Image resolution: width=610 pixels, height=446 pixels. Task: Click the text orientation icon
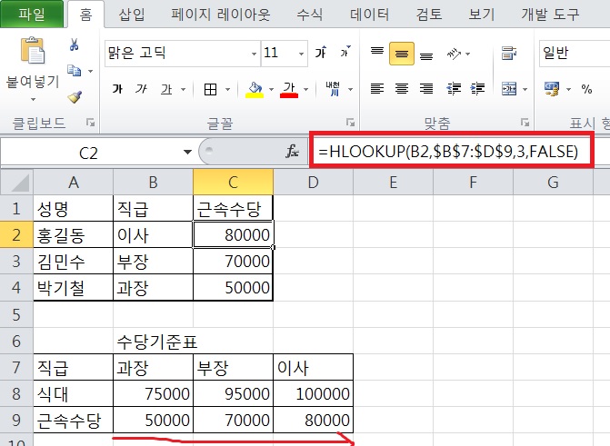454,54
